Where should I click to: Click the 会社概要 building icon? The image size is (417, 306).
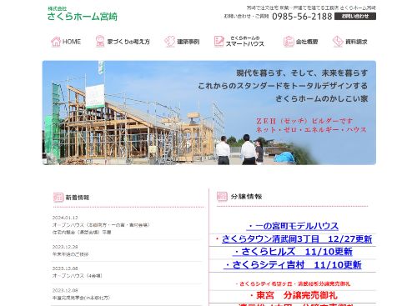pyautogui.click(x=289, y=42)
